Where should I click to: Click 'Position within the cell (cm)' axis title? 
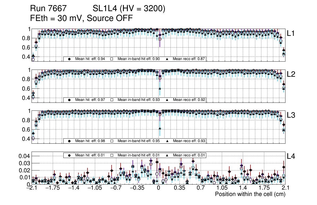pos(250,194)
